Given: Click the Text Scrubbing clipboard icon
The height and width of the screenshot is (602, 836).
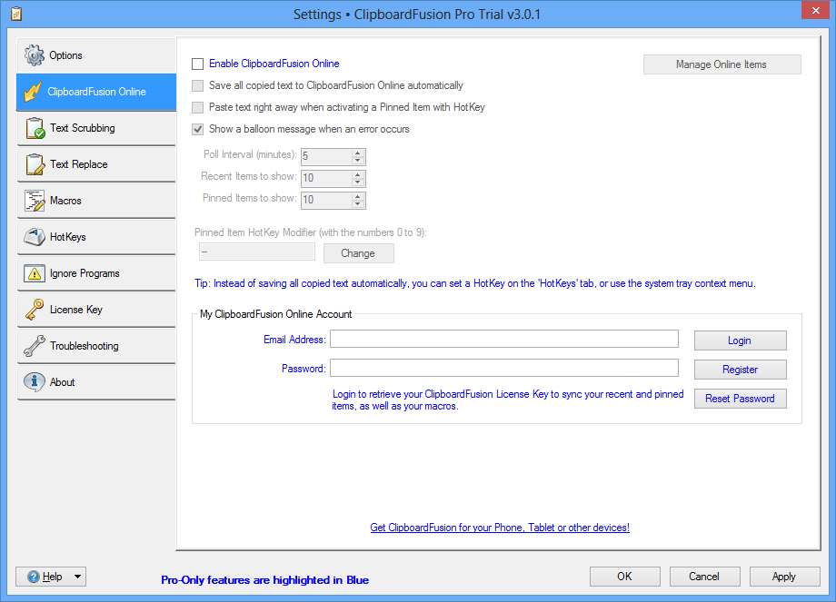Looking at the screenshot, I should click(x=35, y=128).
